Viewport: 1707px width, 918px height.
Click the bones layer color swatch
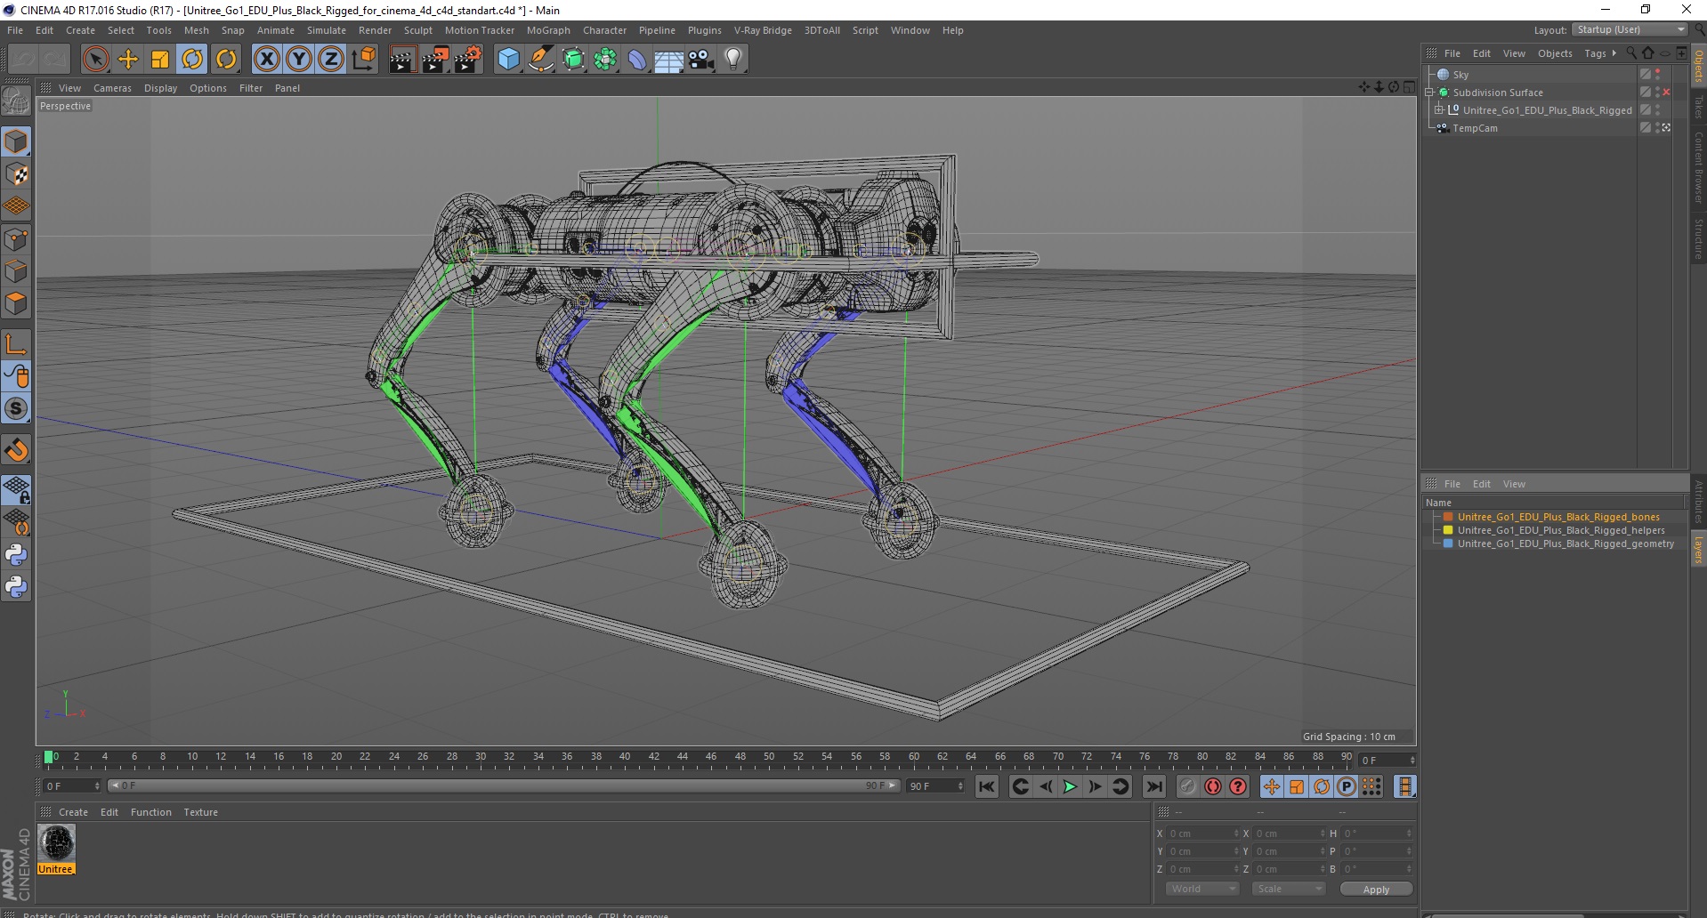[x=1448, y=517]
